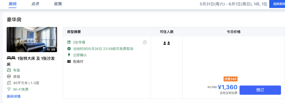
Task: Click the 预订 booking button
Action: pyautogui.click(x=260, y=90)
